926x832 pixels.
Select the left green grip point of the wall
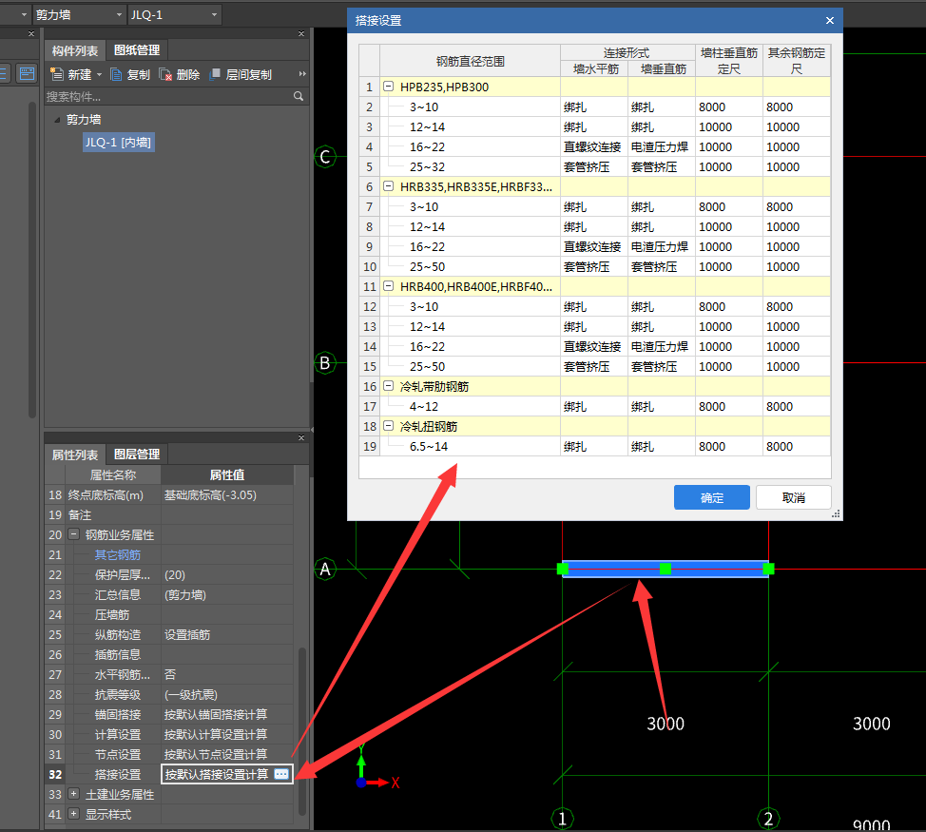point(563,569)
